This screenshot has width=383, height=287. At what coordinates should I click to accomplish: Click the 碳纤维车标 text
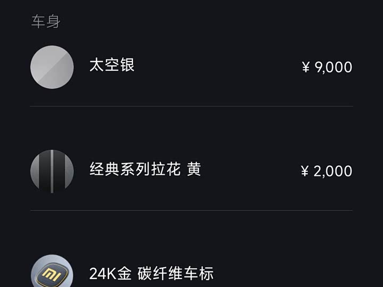(x=176, y=274)
